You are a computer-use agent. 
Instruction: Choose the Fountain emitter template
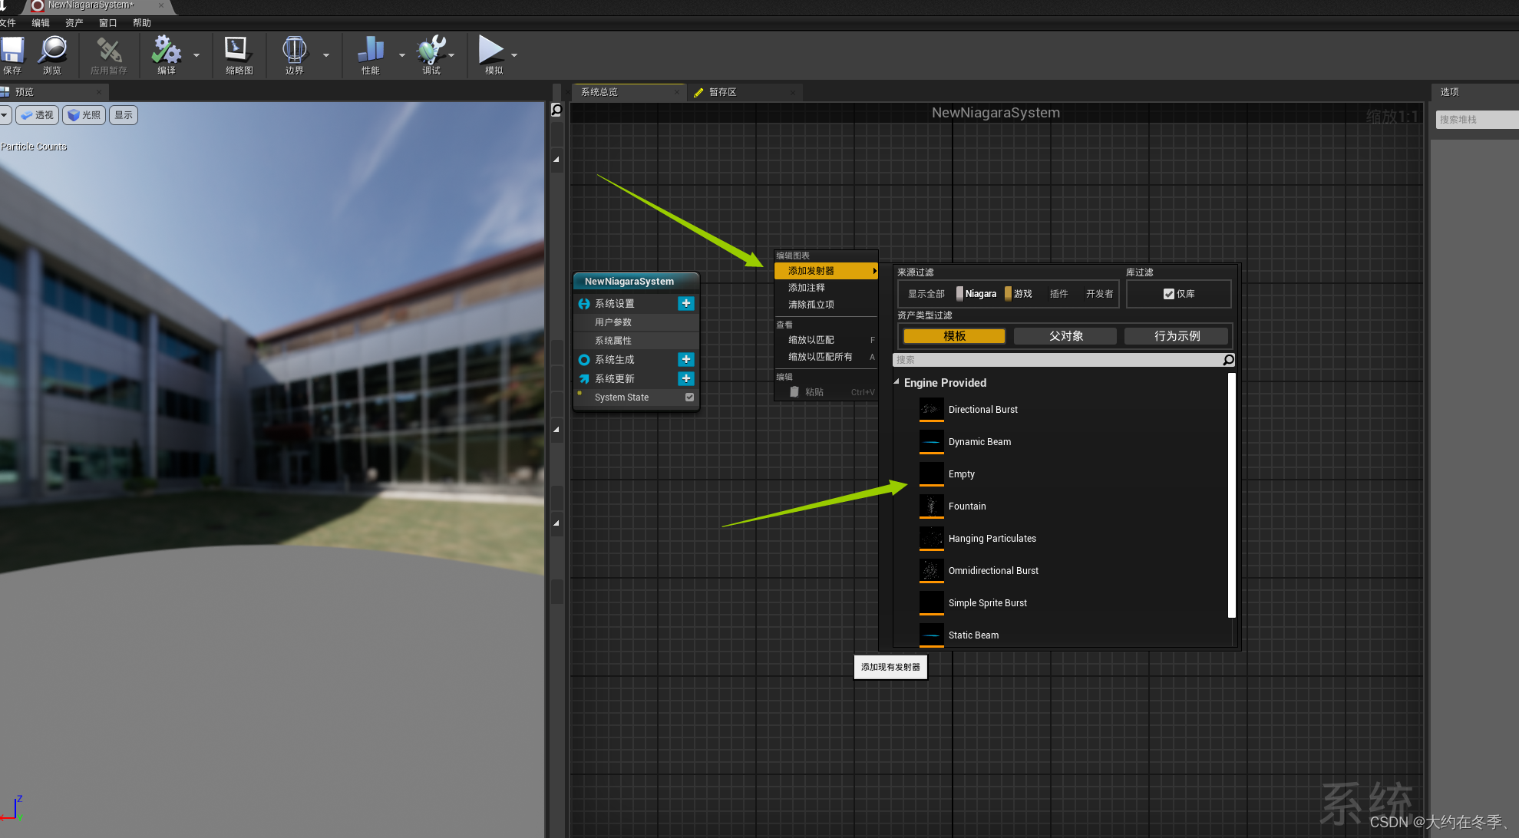[x=967, y=506]
